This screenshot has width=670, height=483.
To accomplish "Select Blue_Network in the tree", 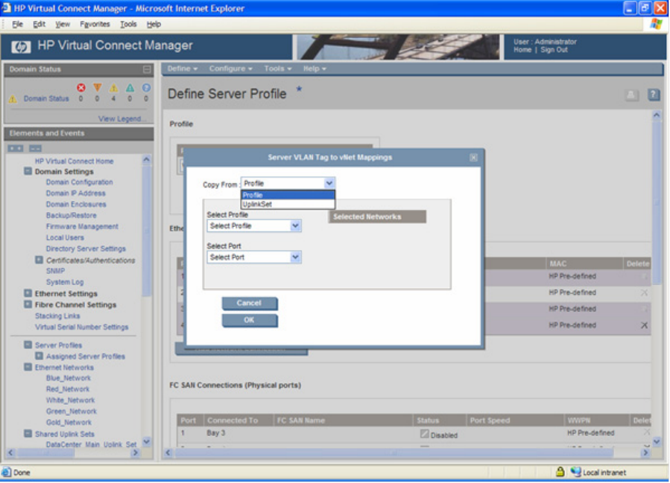I will (68, 378).
